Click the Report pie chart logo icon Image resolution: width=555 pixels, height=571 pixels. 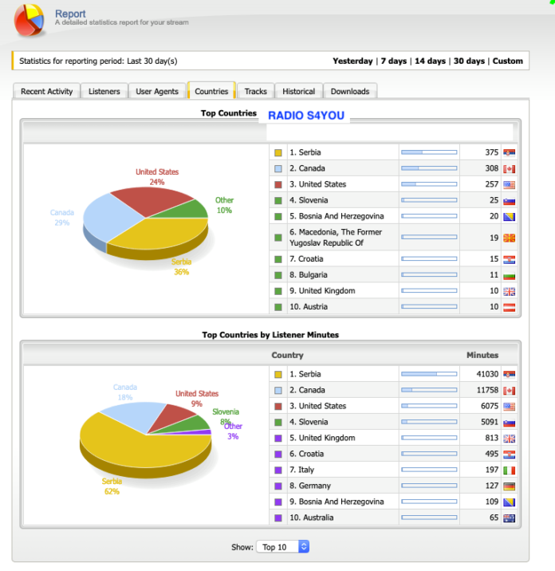pos(29,20)
